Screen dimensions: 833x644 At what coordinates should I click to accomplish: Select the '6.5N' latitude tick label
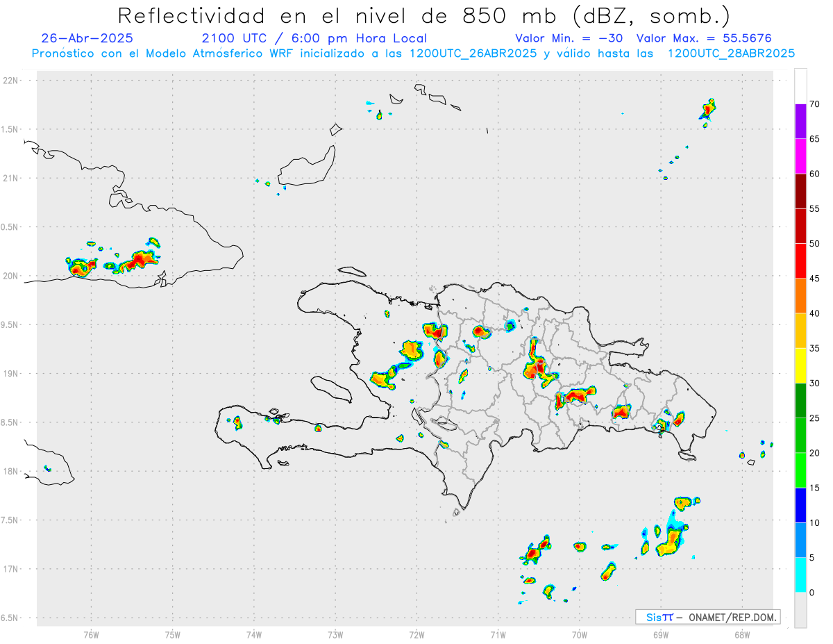coord(10,618)
